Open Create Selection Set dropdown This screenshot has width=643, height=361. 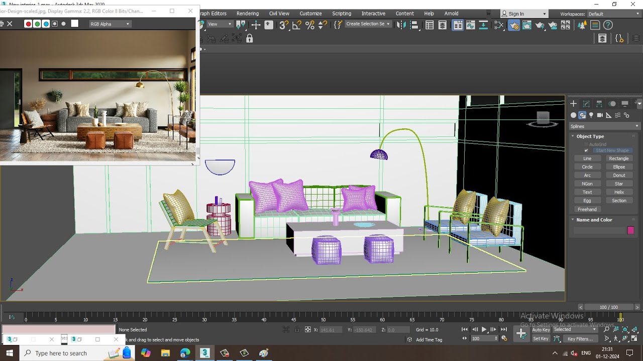click(368, 24)
